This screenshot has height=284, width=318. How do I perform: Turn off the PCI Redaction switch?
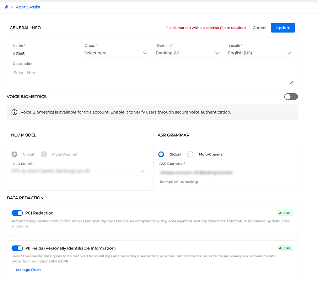tap(17, 213)
